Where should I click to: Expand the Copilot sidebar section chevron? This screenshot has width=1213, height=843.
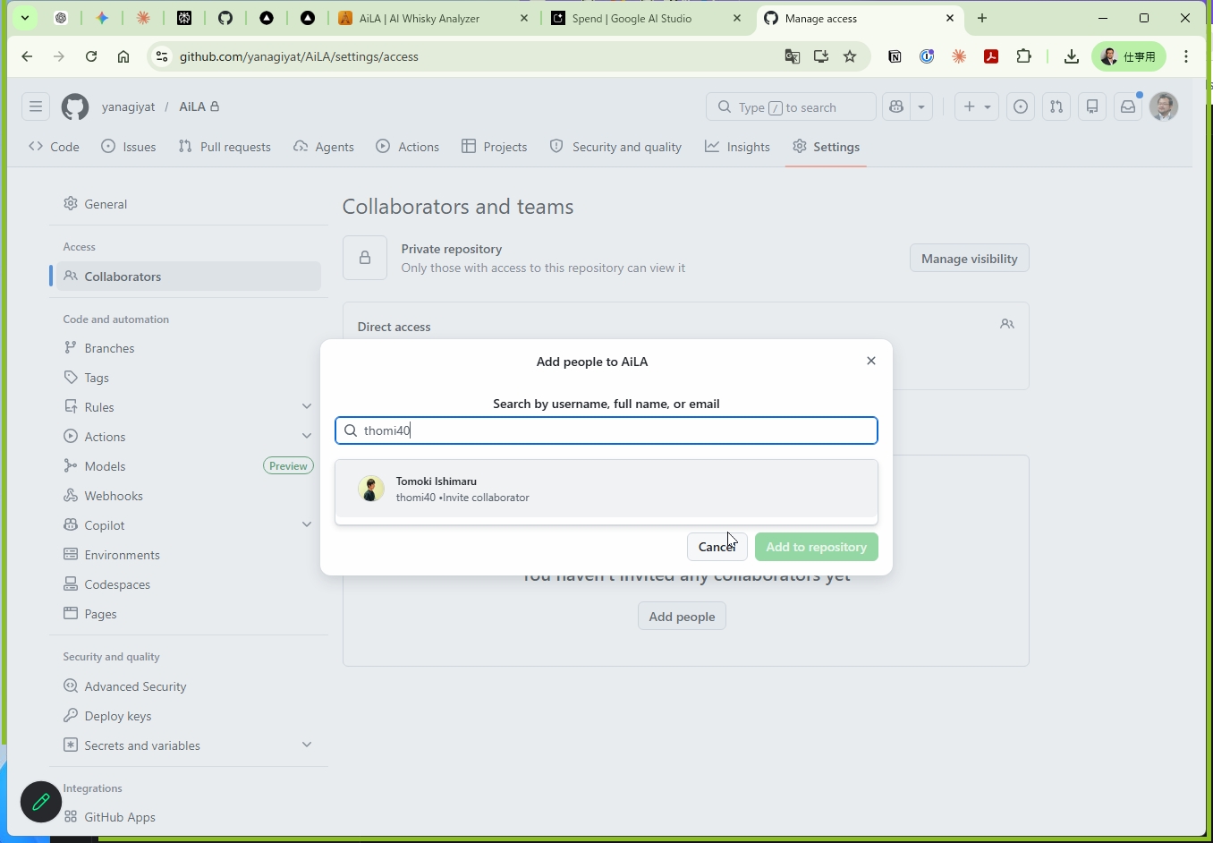(307, 525)
